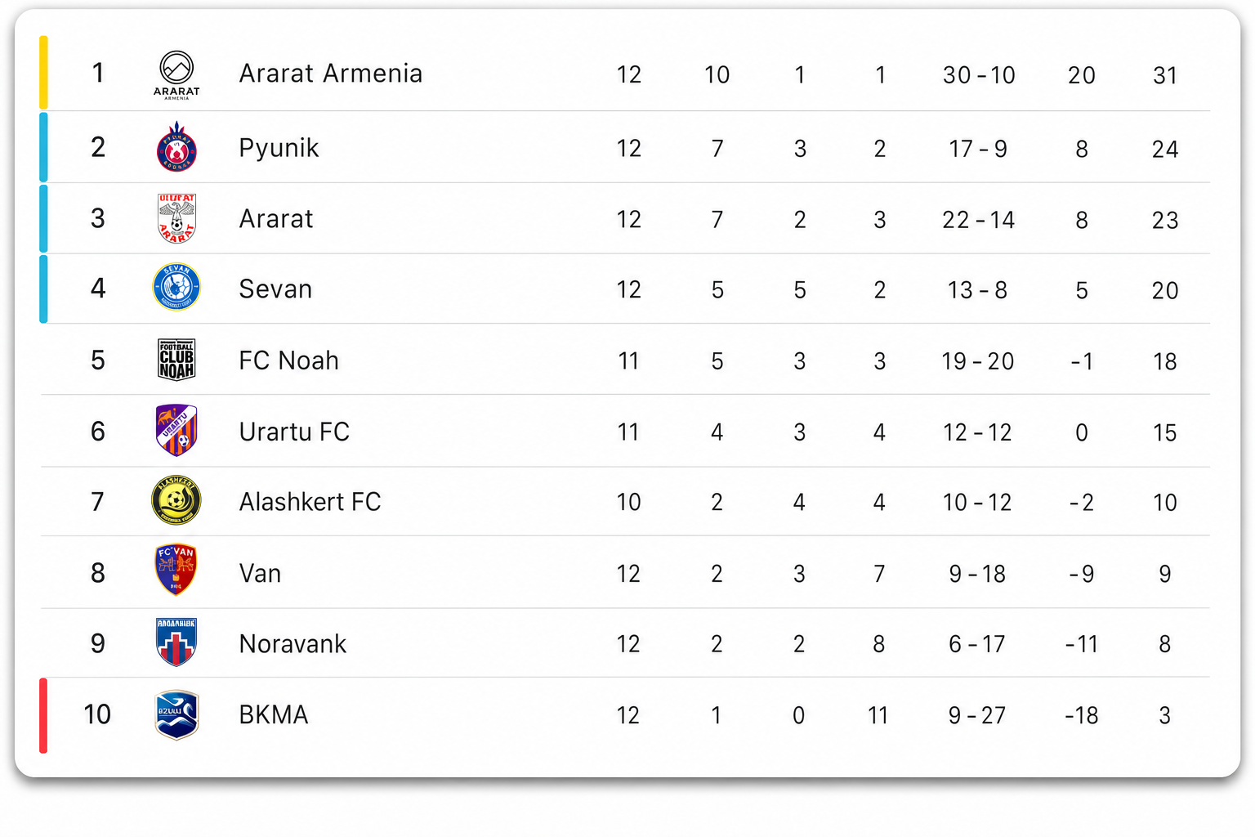Click Ararat Armenia's 31 points value
Viewport: 1255px width, 837px height.
pos(1165,75)
